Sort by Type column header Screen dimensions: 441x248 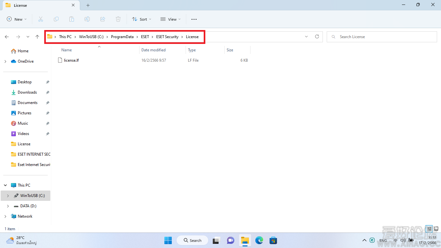[x=192, y=50]
